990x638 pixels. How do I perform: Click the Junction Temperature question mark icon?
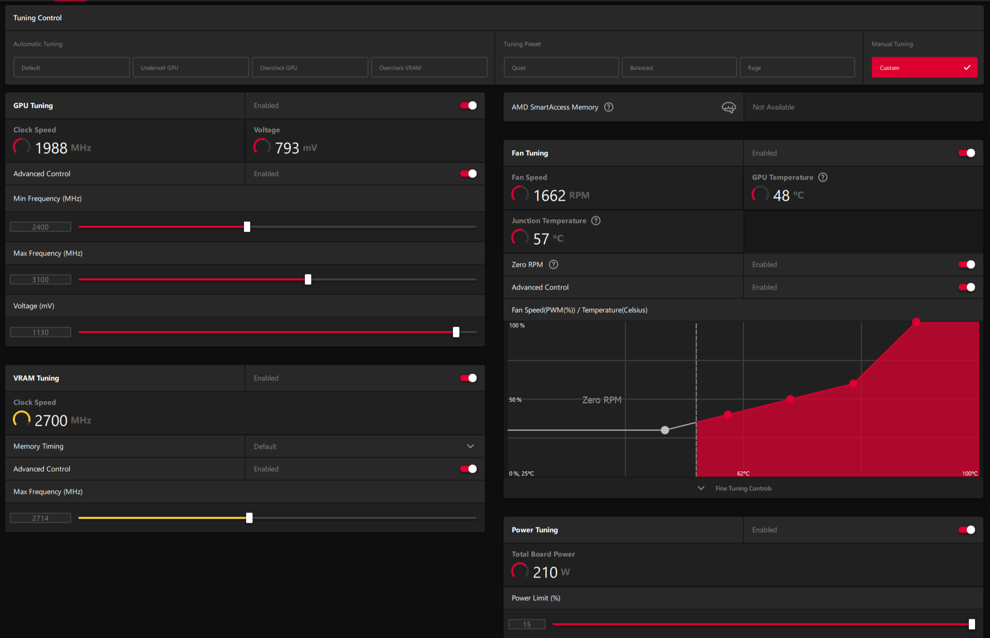596,220
